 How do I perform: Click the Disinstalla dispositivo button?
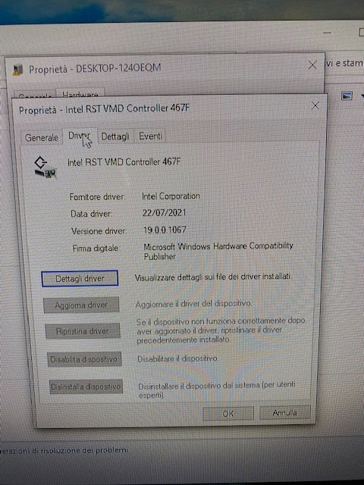click(x=86, y=386)
